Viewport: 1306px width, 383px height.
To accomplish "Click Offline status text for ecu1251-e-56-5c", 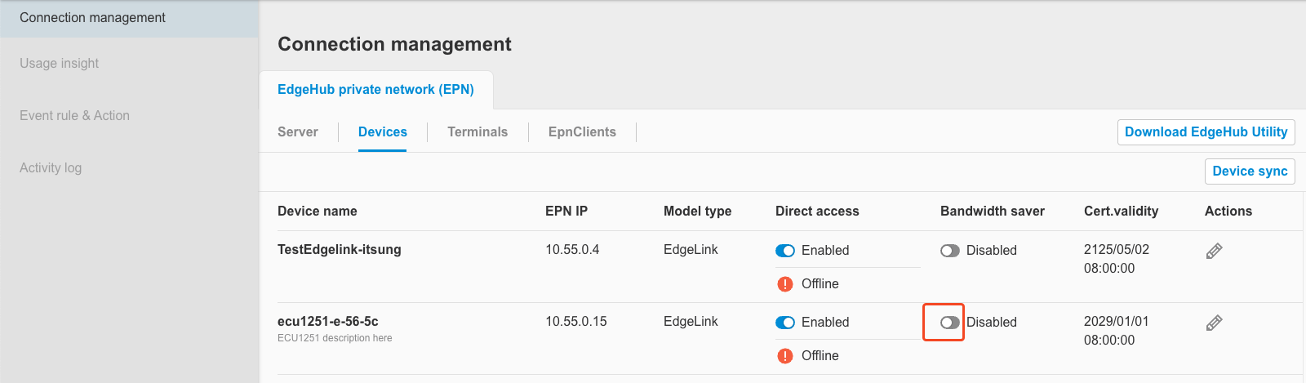I will [820, 356].
